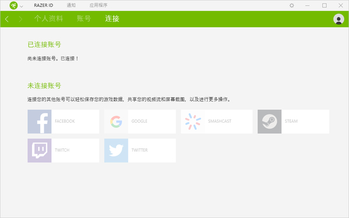Click the Razer green logo icon
Viewport: 349px width, 218px height.
click(13, 5)
